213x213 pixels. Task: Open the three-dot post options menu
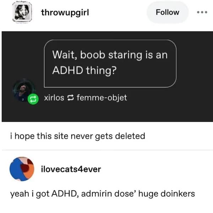coord(202,12)
